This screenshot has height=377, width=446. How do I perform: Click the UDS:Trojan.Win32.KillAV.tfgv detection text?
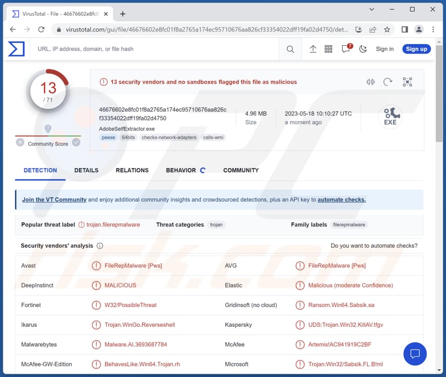346,325
